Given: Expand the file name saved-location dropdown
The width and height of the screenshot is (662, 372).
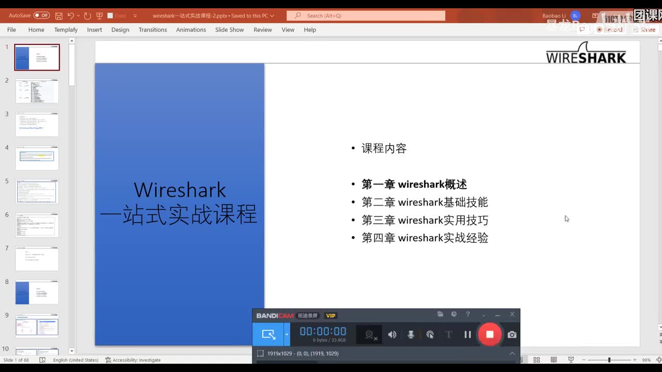Looking at the screenshot, I should [272, 16].
